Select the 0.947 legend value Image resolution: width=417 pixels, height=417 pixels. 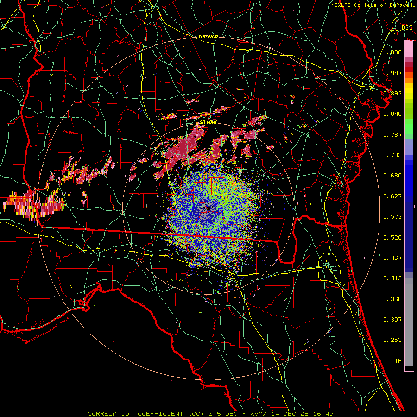pos(392,73)
